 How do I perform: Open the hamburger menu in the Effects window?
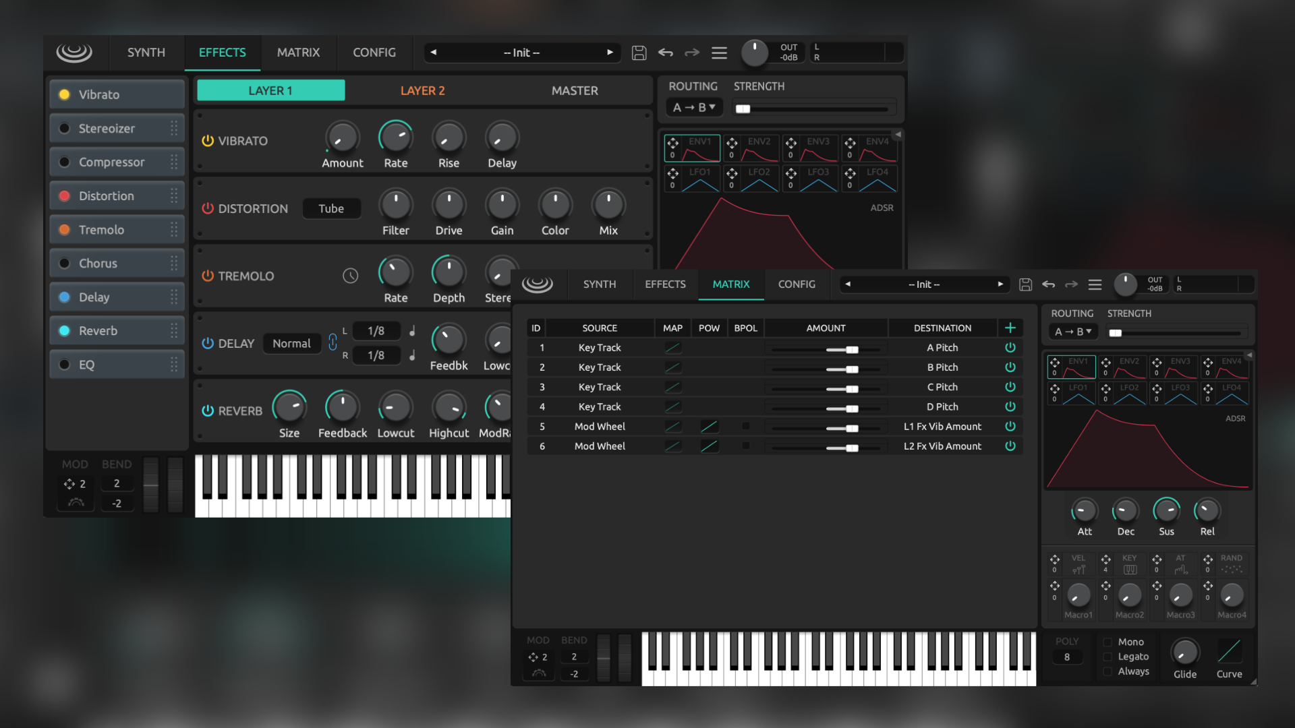[x=719, y=53]
